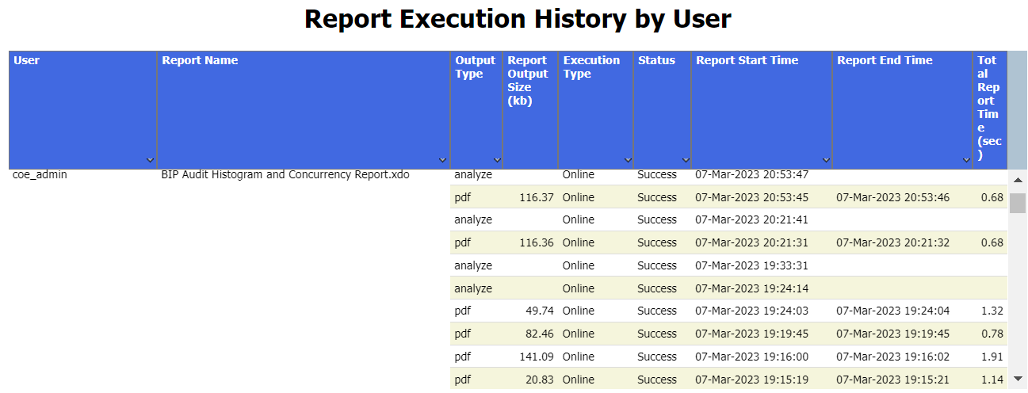Select the Report Name column header

[x=200, y=60]
